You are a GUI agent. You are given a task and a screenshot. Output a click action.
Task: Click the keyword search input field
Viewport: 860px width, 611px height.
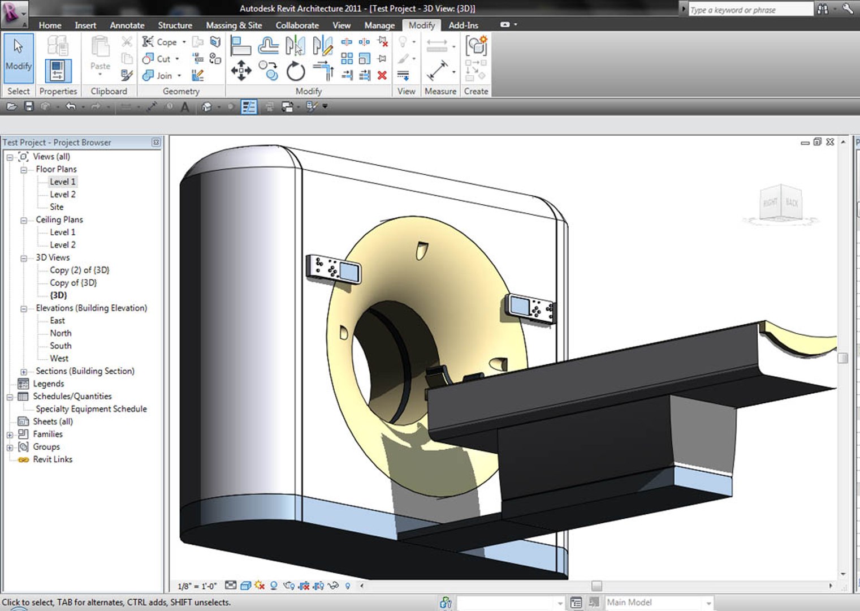point(750,10)
